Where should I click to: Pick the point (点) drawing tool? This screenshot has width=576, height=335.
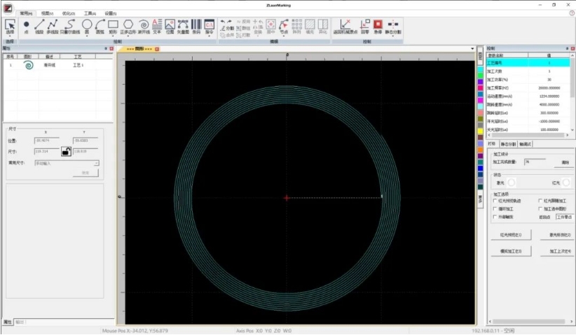26,27
